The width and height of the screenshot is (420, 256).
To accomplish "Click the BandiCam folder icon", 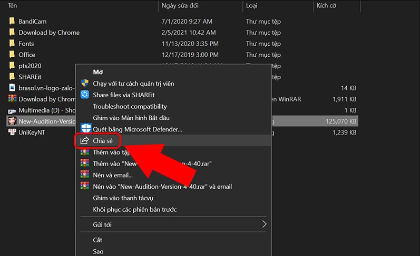I will click(12, 21).
